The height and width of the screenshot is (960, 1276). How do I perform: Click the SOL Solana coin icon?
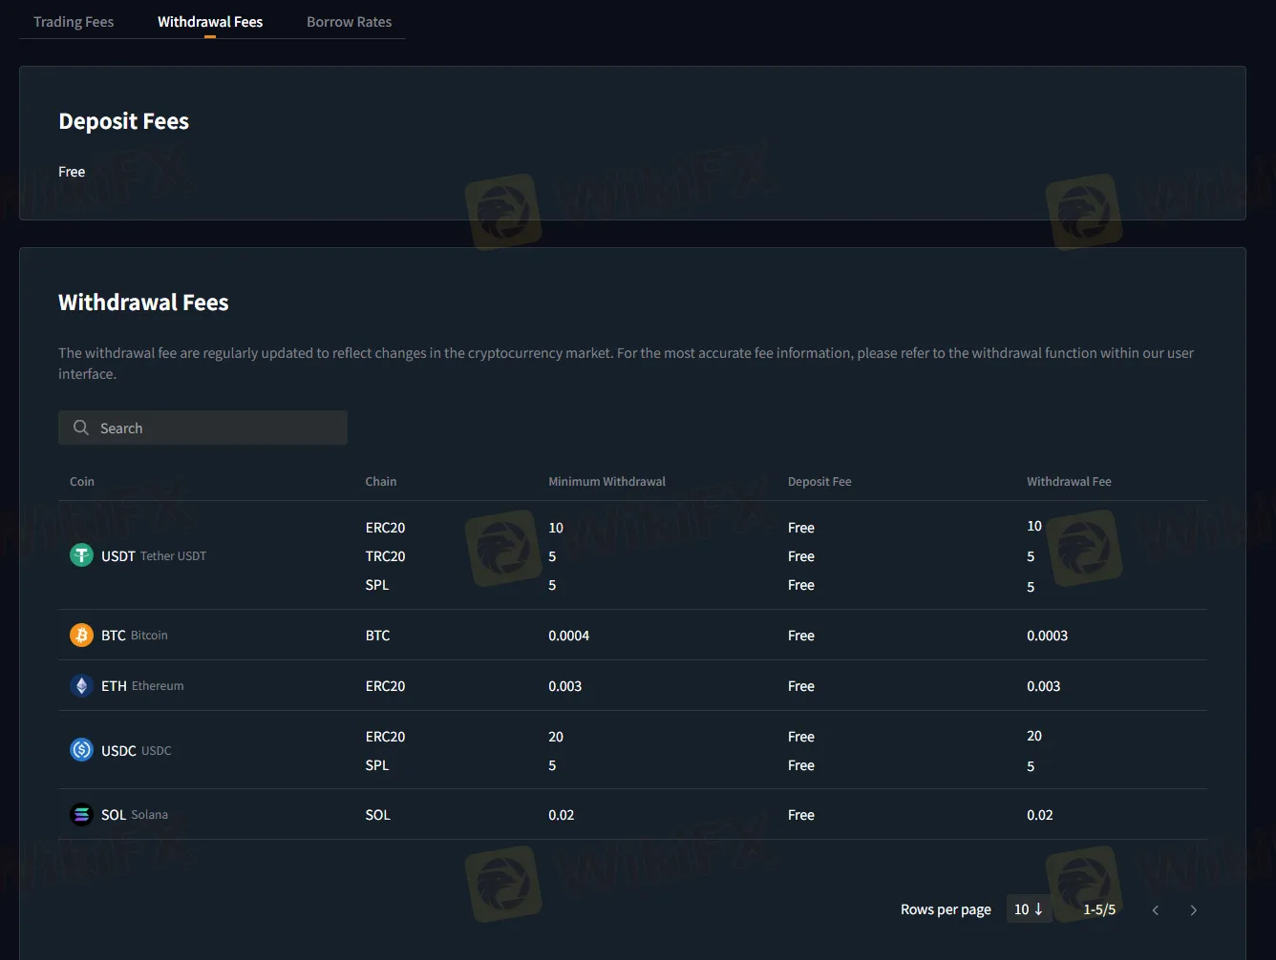[x=81, y=814]
